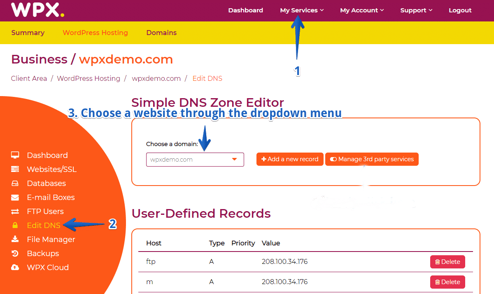Click the E-mail Boxes envelope icon
The width and height of the screenshot is (494, 294).
(x=15, y=198)
